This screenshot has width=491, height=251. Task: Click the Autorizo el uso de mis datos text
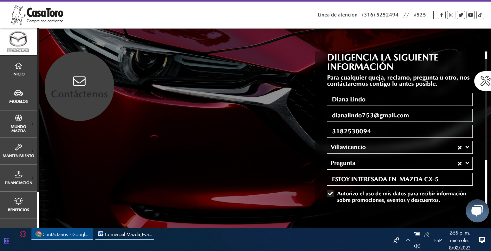(x=401, y=197)
